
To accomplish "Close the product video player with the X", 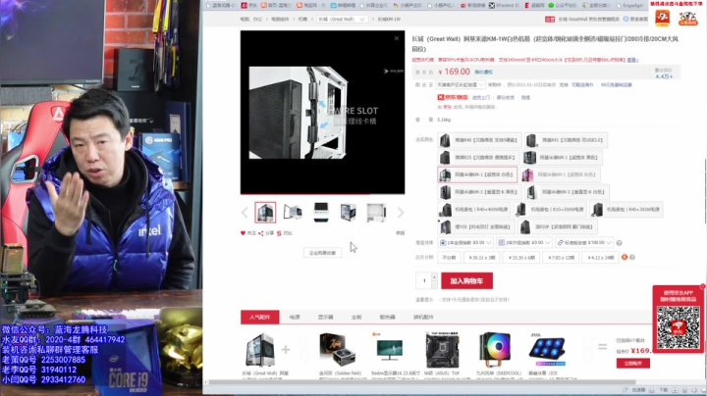I will [x=397, y=38].
